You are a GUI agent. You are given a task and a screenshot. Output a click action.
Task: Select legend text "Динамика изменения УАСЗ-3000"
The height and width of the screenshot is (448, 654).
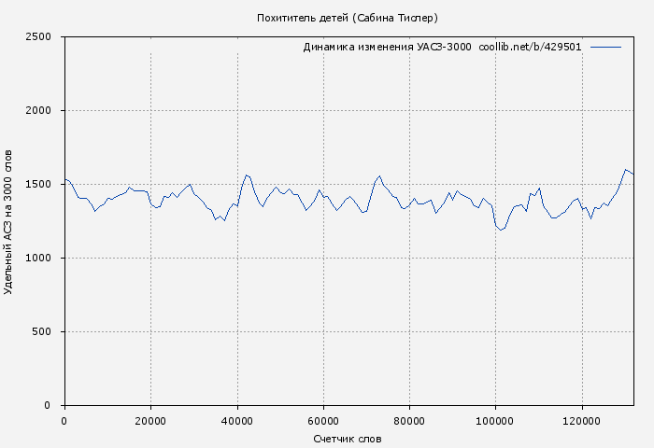(x=387, y=47)
